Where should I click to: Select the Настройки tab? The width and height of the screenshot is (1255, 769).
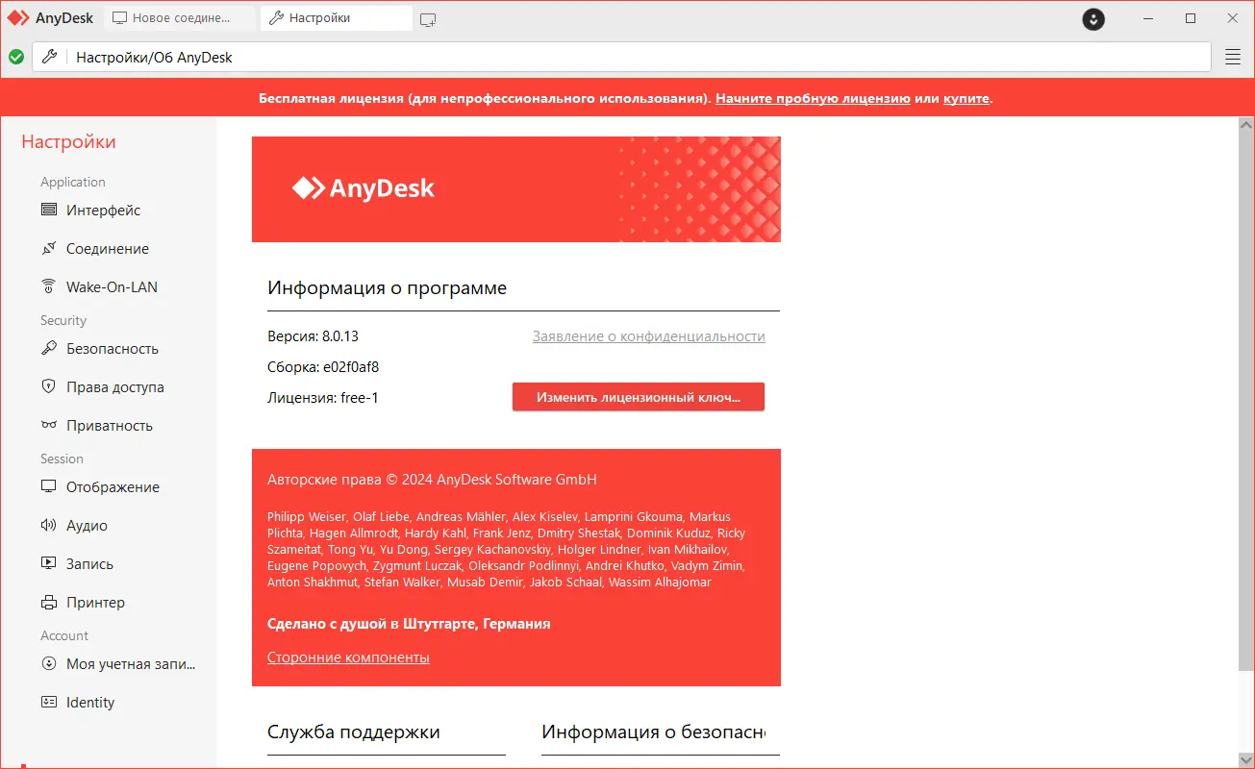click(337, 18)
